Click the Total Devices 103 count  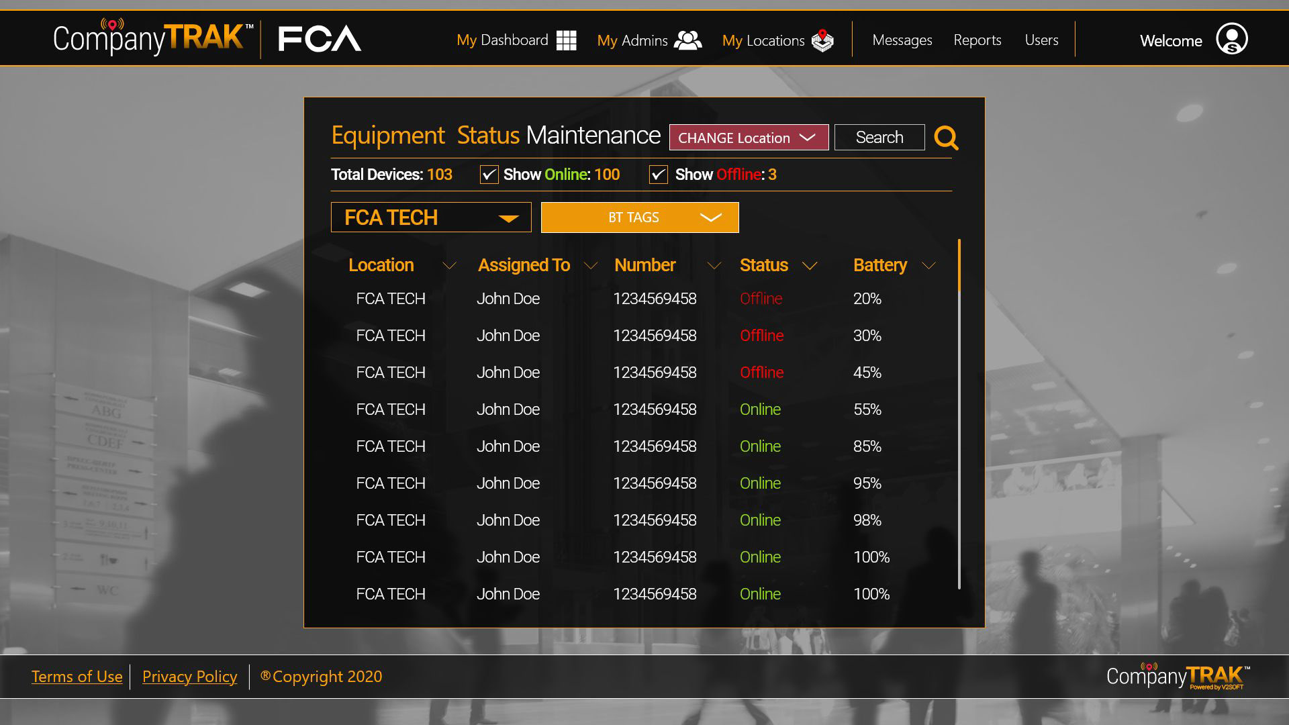[x=391, y=175]
